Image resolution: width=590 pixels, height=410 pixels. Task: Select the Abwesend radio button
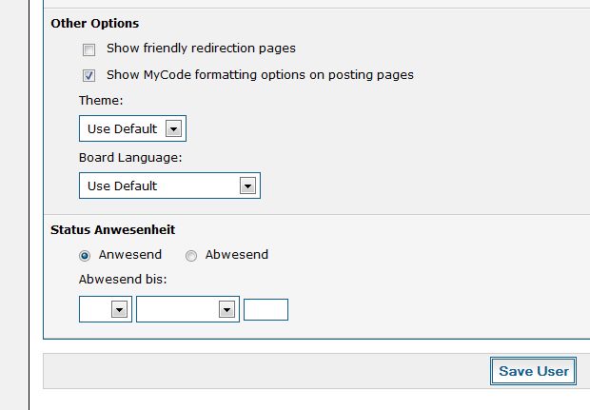(191, 256)
